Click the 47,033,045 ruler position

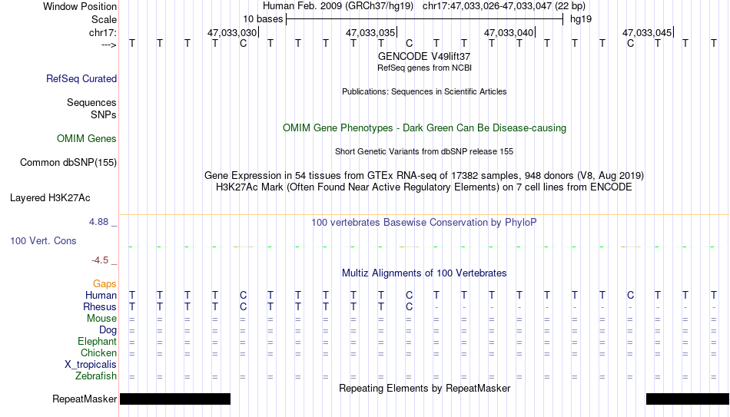(647, 33)
